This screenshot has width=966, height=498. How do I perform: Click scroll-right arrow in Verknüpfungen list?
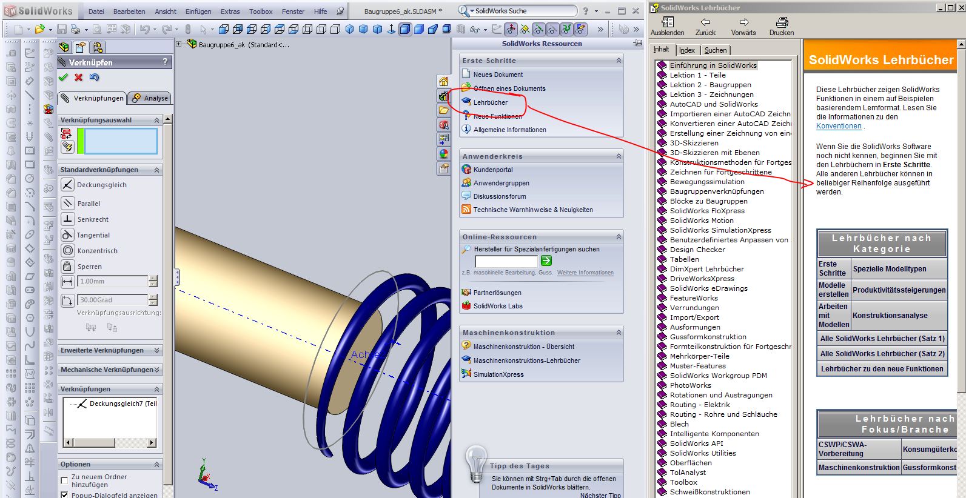point(152,443)
